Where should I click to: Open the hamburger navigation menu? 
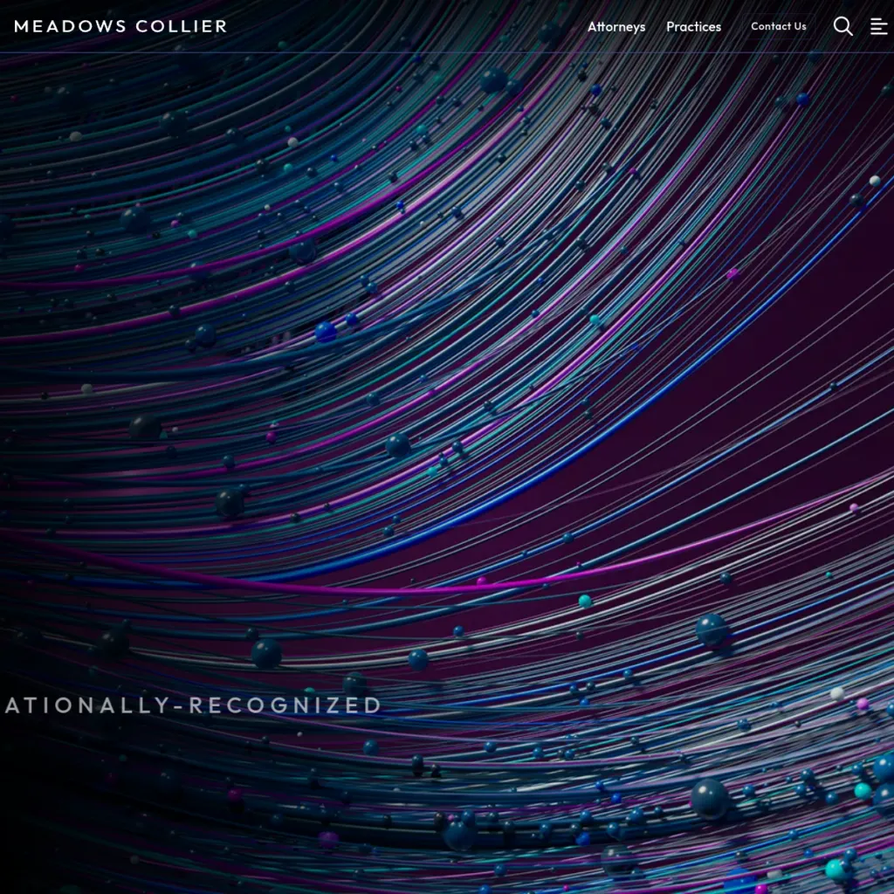tap(878, 26)
